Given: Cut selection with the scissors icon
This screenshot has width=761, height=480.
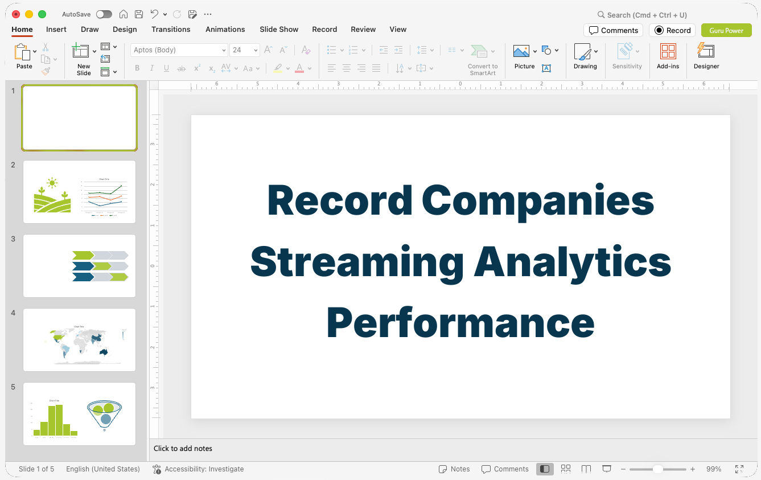Looking at the screenshot, I should coord(46,47).
